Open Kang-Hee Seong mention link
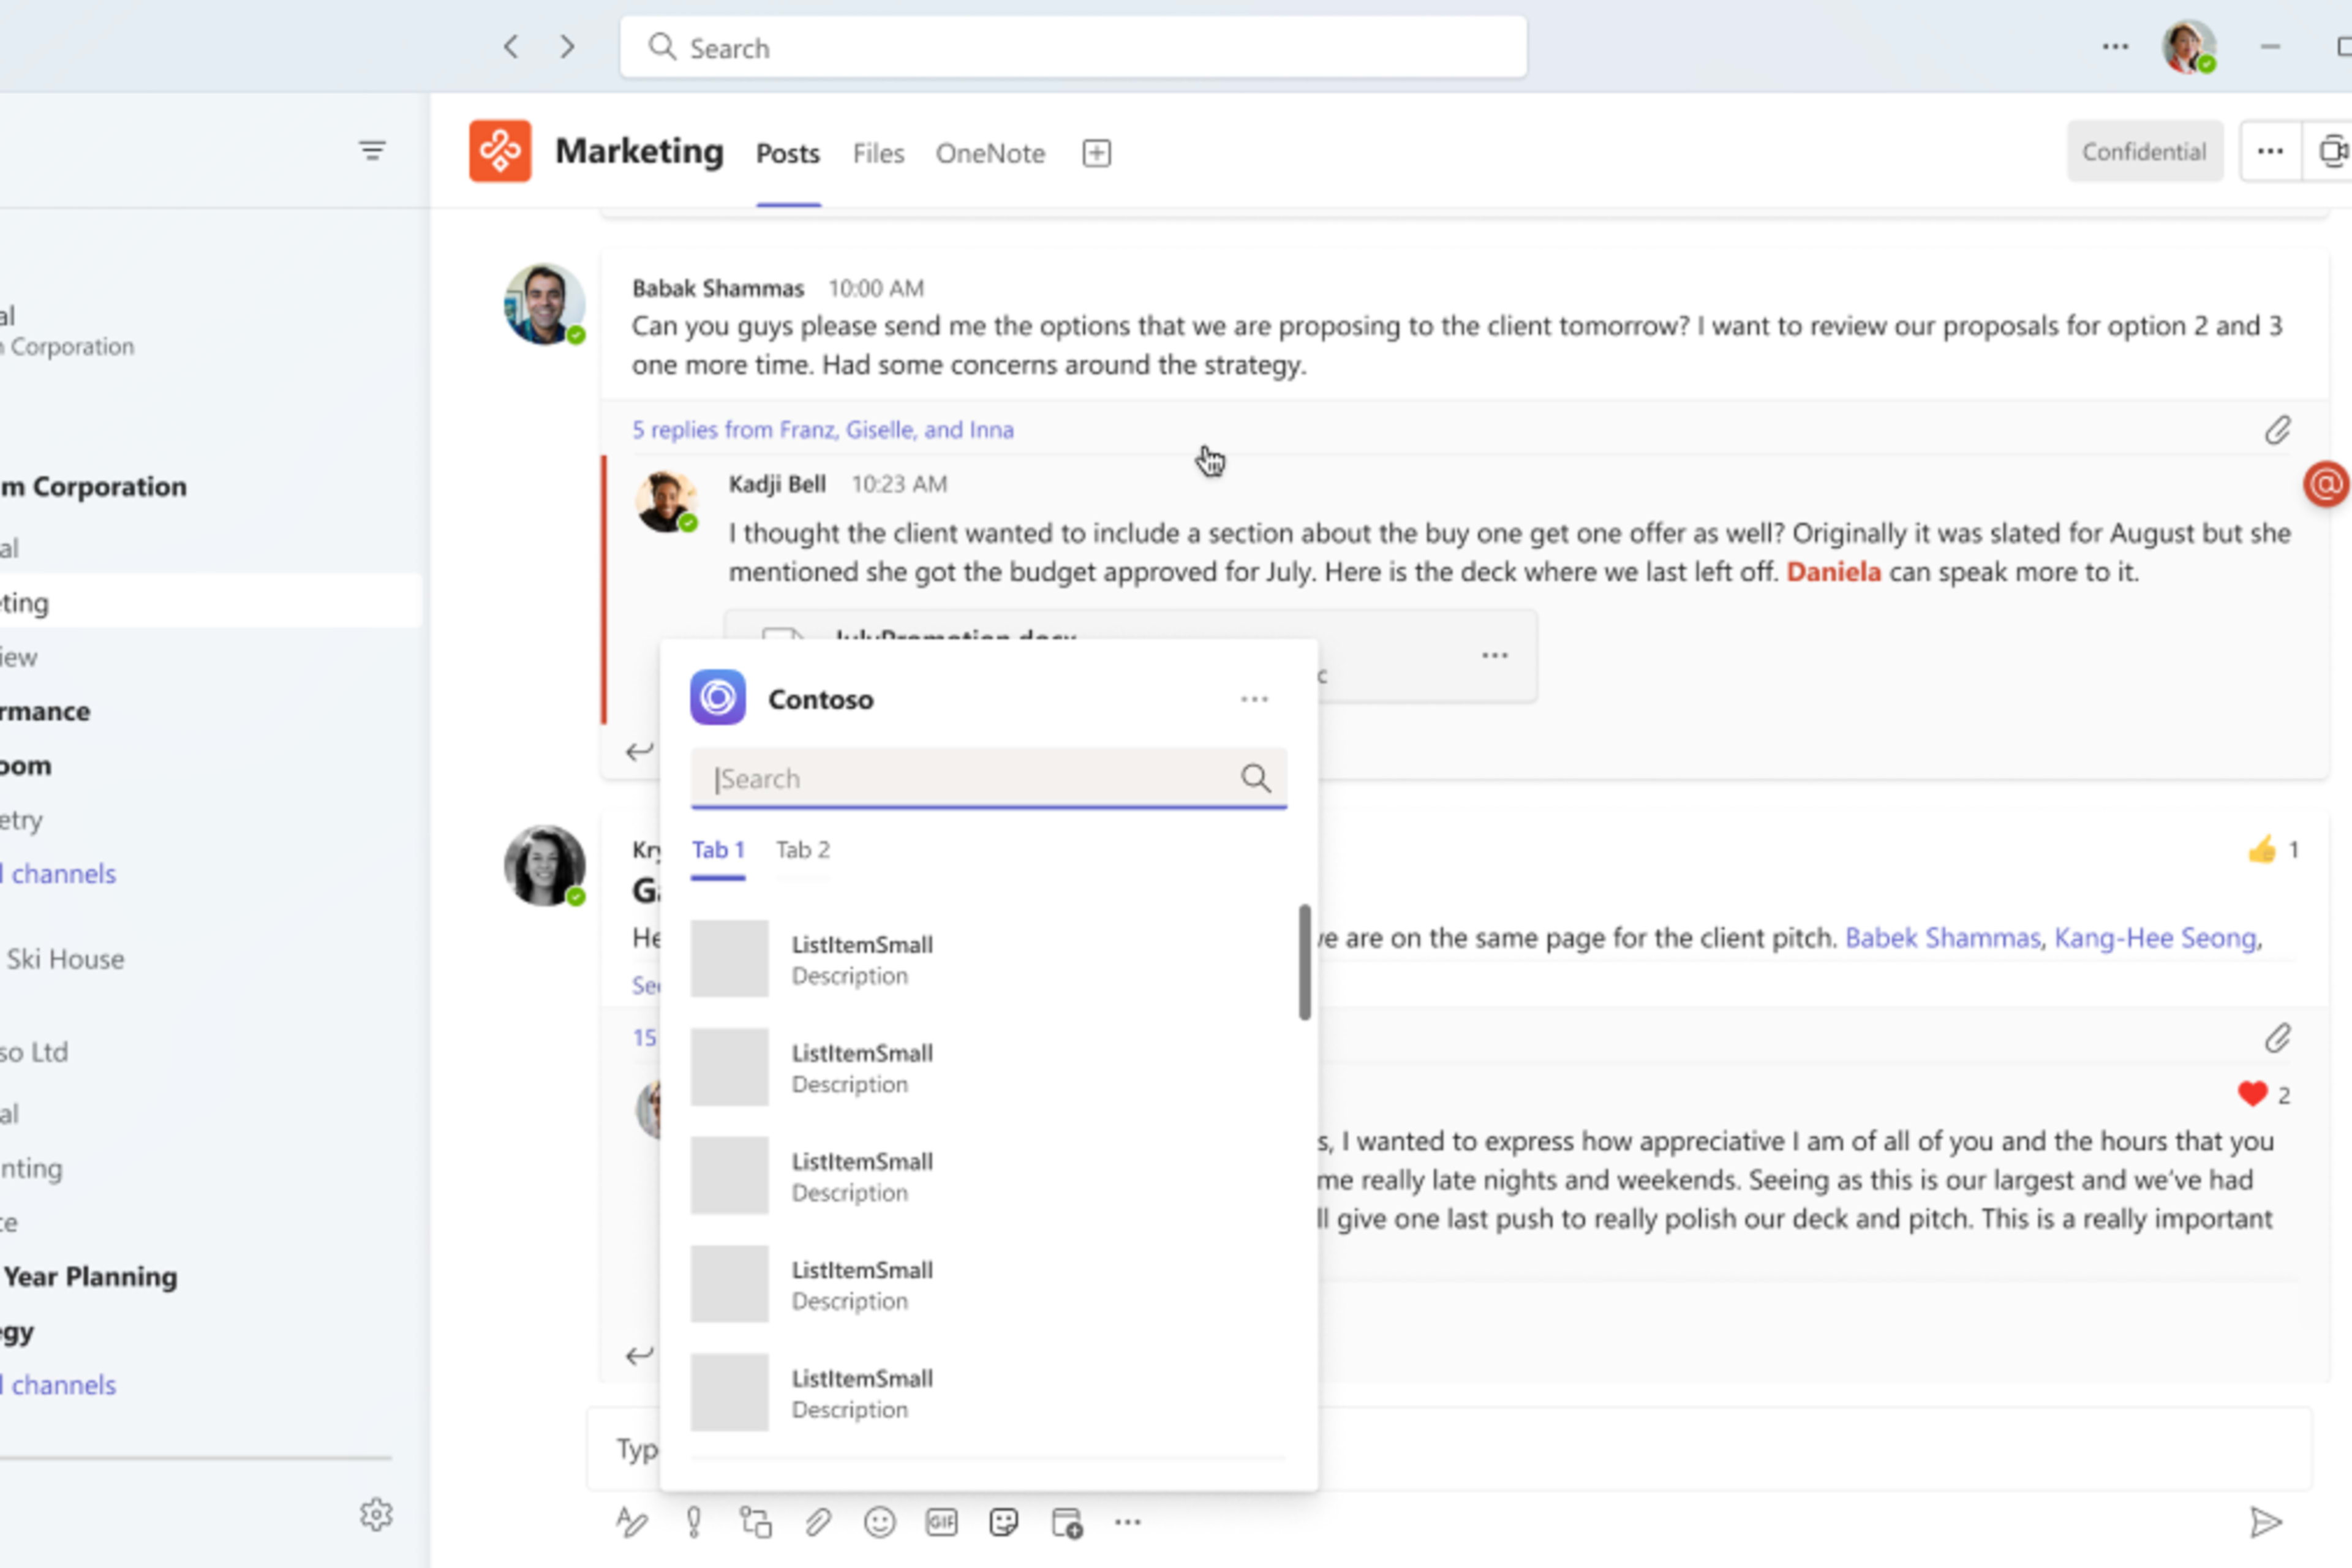This screenshot has width=2352, height=1568. pos(2155,938)
